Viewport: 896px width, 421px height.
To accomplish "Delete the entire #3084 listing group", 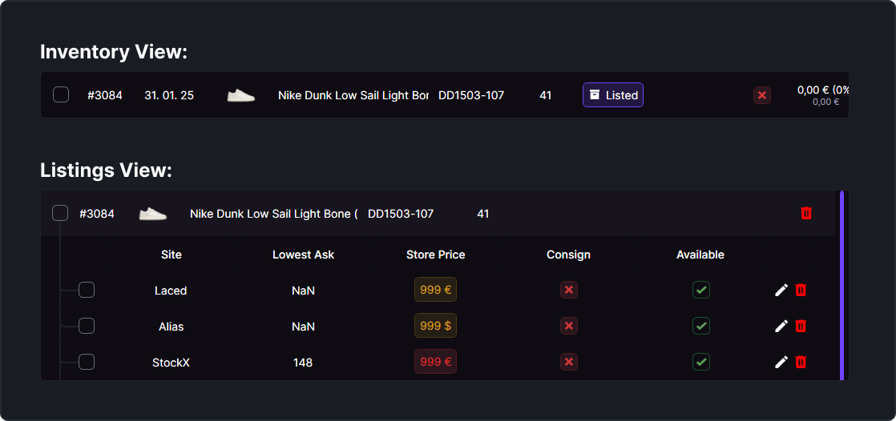I will [x=806, y=213].
